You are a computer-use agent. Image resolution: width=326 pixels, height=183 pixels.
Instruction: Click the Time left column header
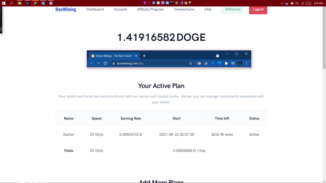point(222,118)
